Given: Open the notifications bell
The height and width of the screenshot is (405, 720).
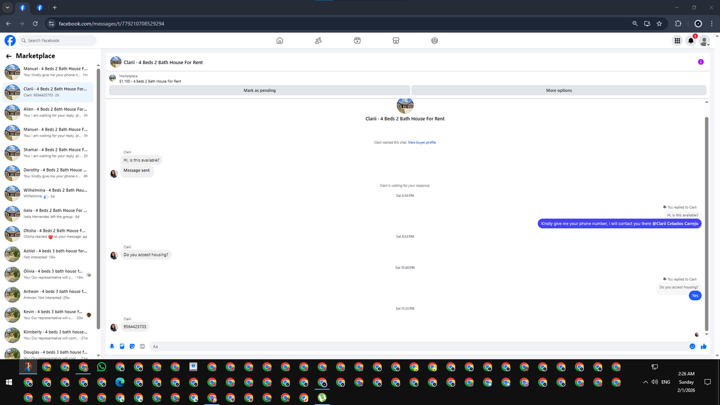Looking at the screenshot, I should (691, 40).
